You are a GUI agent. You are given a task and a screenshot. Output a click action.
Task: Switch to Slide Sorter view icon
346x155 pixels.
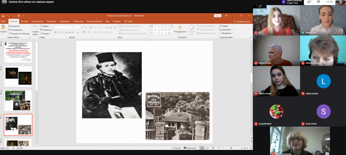pos(207,148)
